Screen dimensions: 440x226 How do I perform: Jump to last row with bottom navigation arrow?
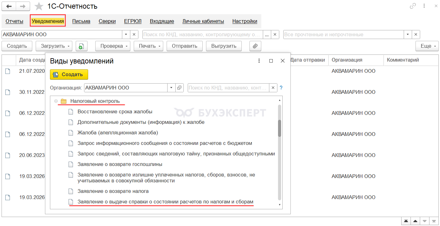[433, 221]
